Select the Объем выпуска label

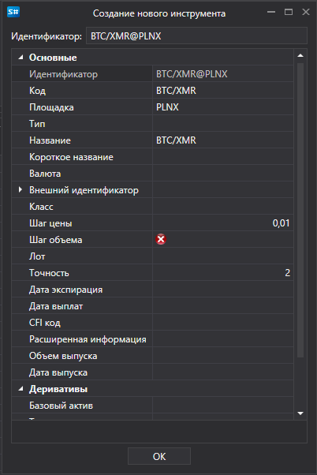click(x=63, y=356)
